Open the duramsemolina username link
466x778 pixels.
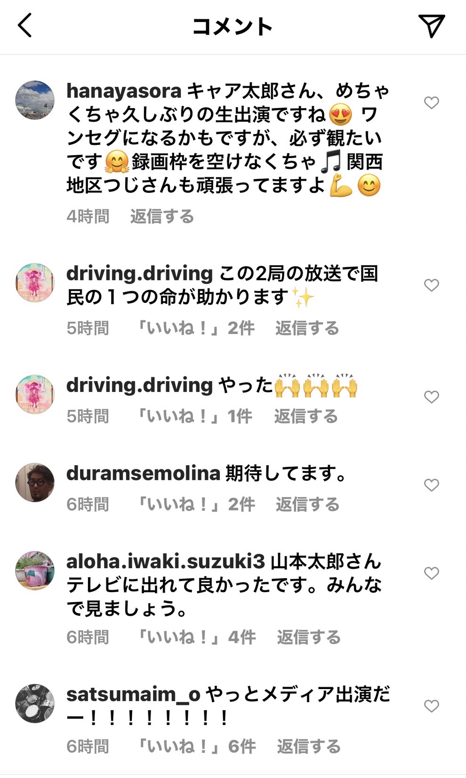tap(143, 473)
